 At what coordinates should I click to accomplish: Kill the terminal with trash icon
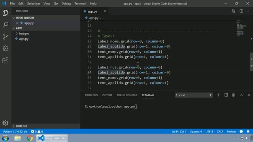pos(233,95)
